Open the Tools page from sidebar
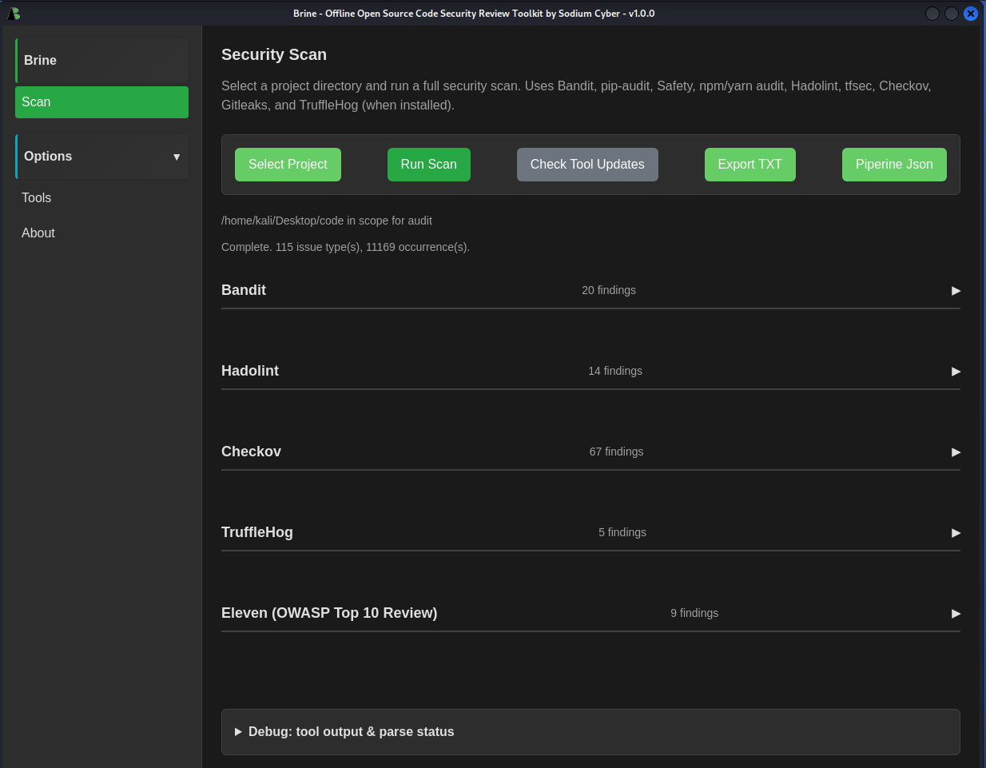The image size is (986, 768). [37, 198]
